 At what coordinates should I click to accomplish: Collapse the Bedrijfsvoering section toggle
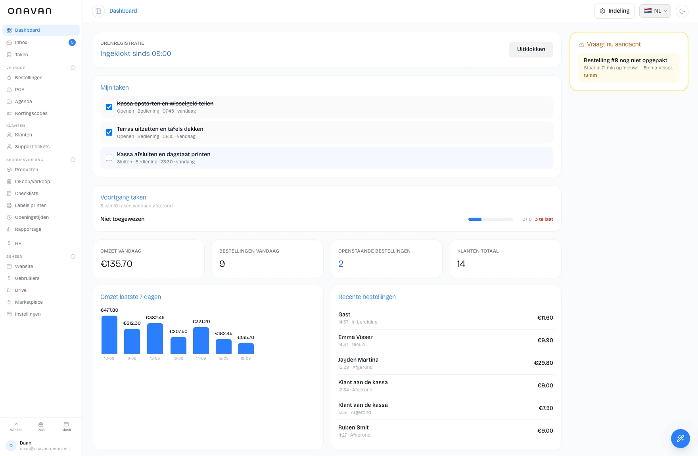tap(73, 160)
